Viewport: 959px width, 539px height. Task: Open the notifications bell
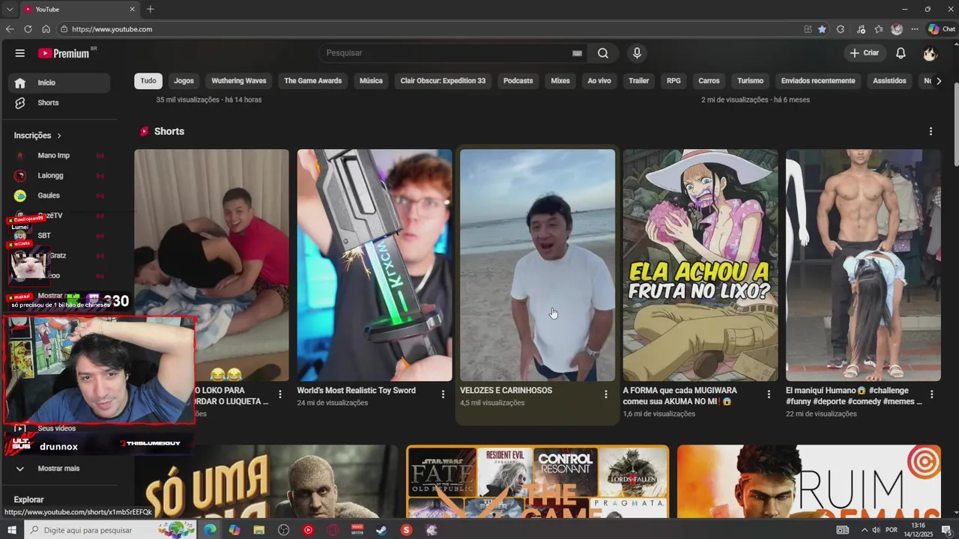click(x=901, y=53)
